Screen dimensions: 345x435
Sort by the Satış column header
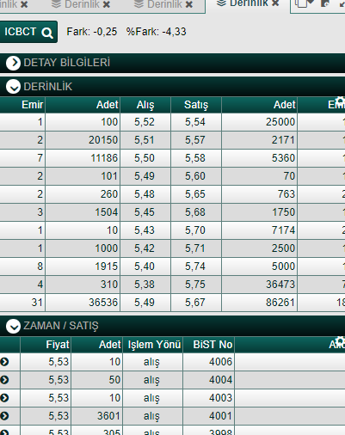pos(196,105)
